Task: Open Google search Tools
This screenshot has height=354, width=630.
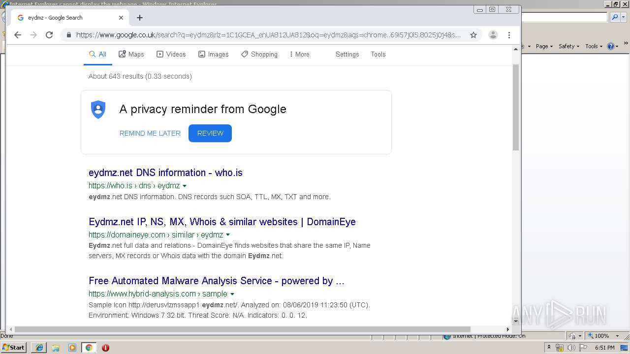Action: coord(378,54)
